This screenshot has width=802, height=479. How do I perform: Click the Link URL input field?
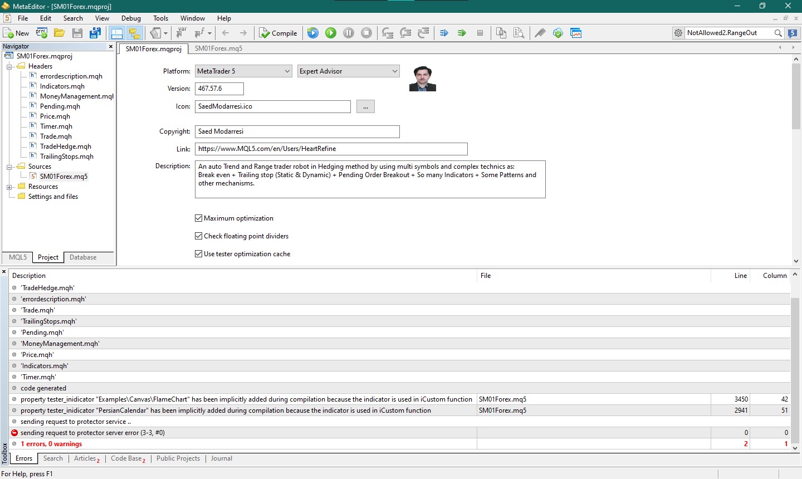(x=331, y=149)
